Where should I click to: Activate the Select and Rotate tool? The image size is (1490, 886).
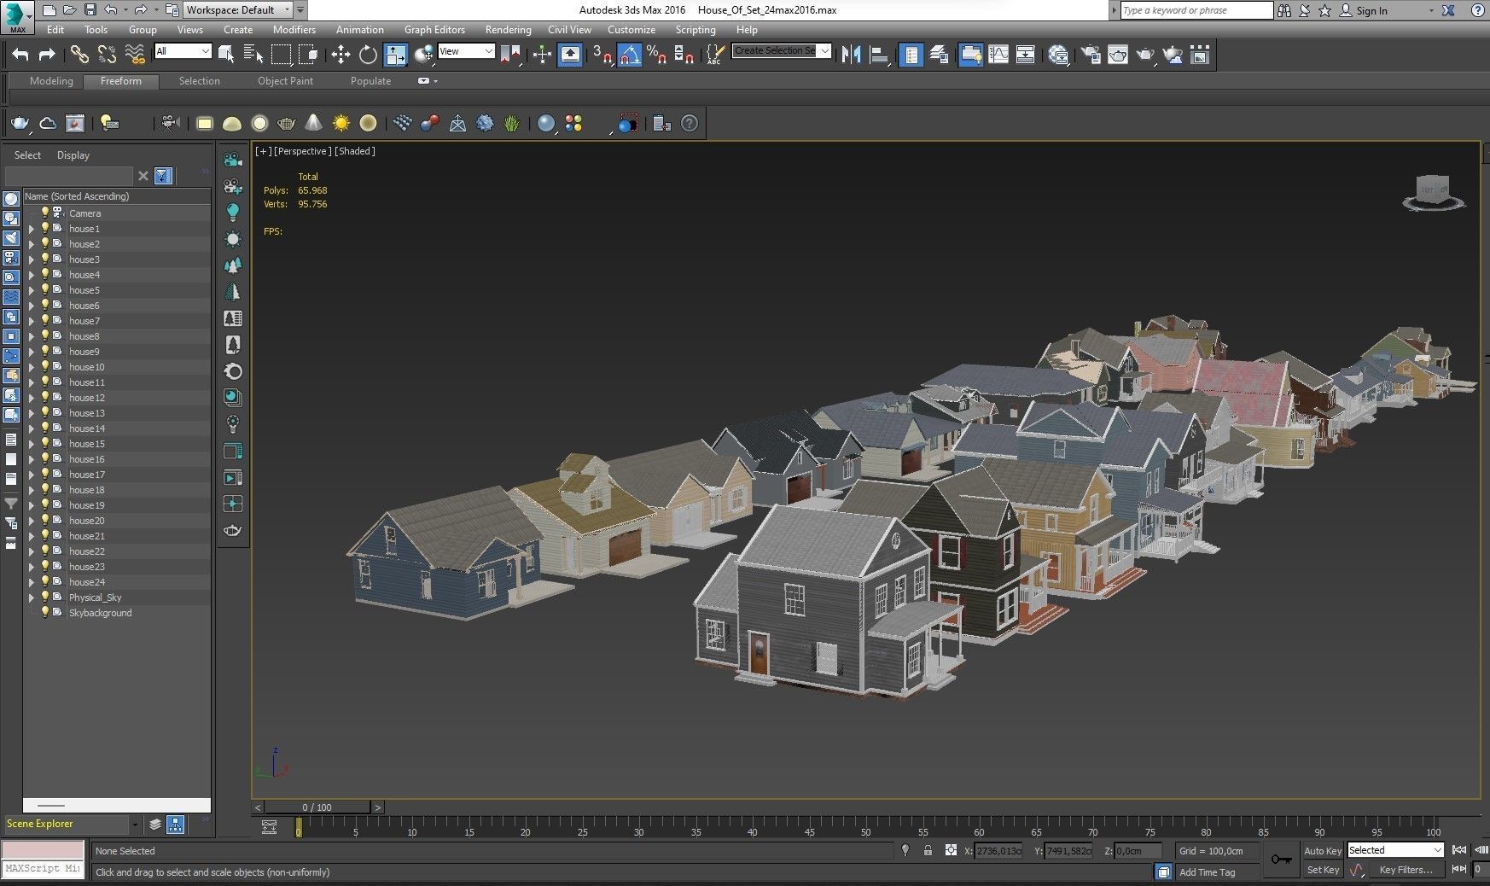tap(368, 55)
